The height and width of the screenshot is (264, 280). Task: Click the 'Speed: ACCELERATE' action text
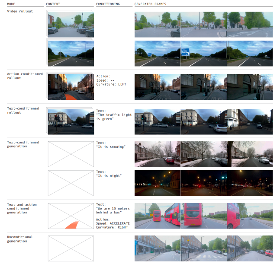coord(113,223)
